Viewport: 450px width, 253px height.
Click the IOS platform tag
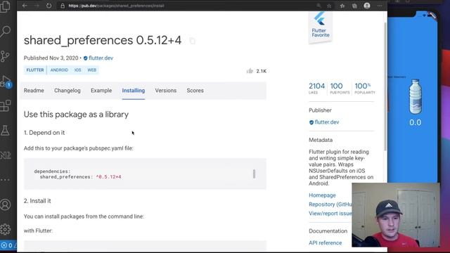point(78,70)
